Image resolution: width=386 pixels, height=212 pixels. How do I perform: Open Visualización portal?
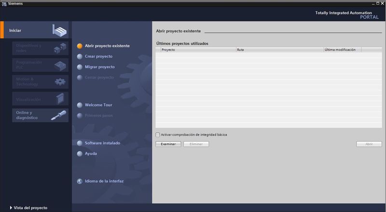[41, 99]
